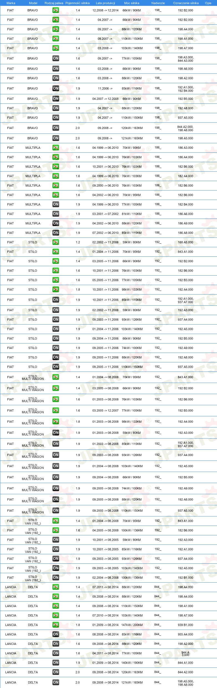Select the '192 A1.000, 192 B4.000' engine code cell
Screen dimensions: 217x688
(186, 89)
